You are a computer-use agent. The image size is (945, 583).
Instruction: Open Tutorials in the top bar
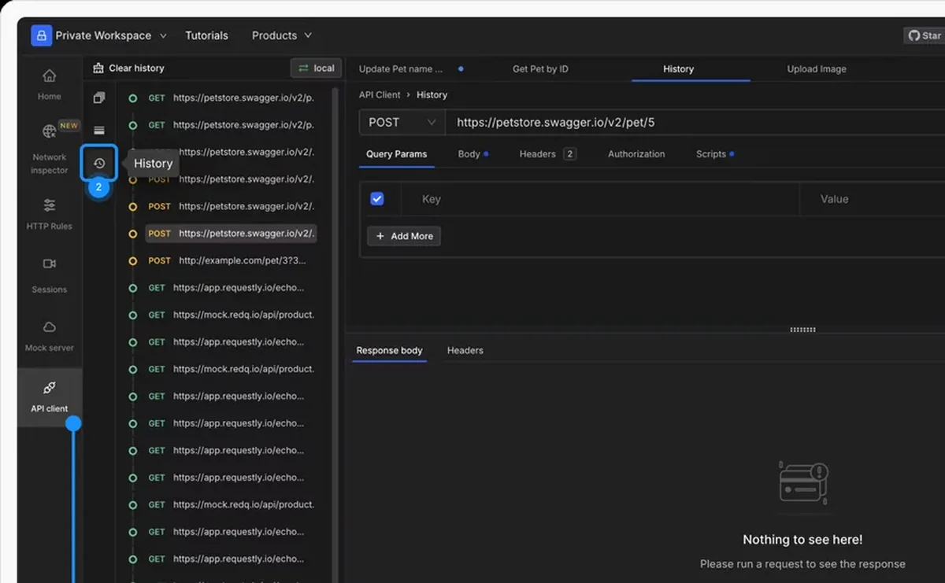[x=206, y=35]
